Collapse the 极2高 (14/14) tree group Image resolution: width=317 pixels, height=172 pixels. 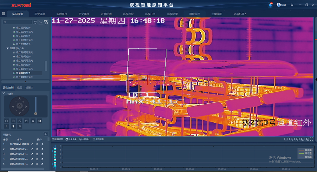[8, 48]
